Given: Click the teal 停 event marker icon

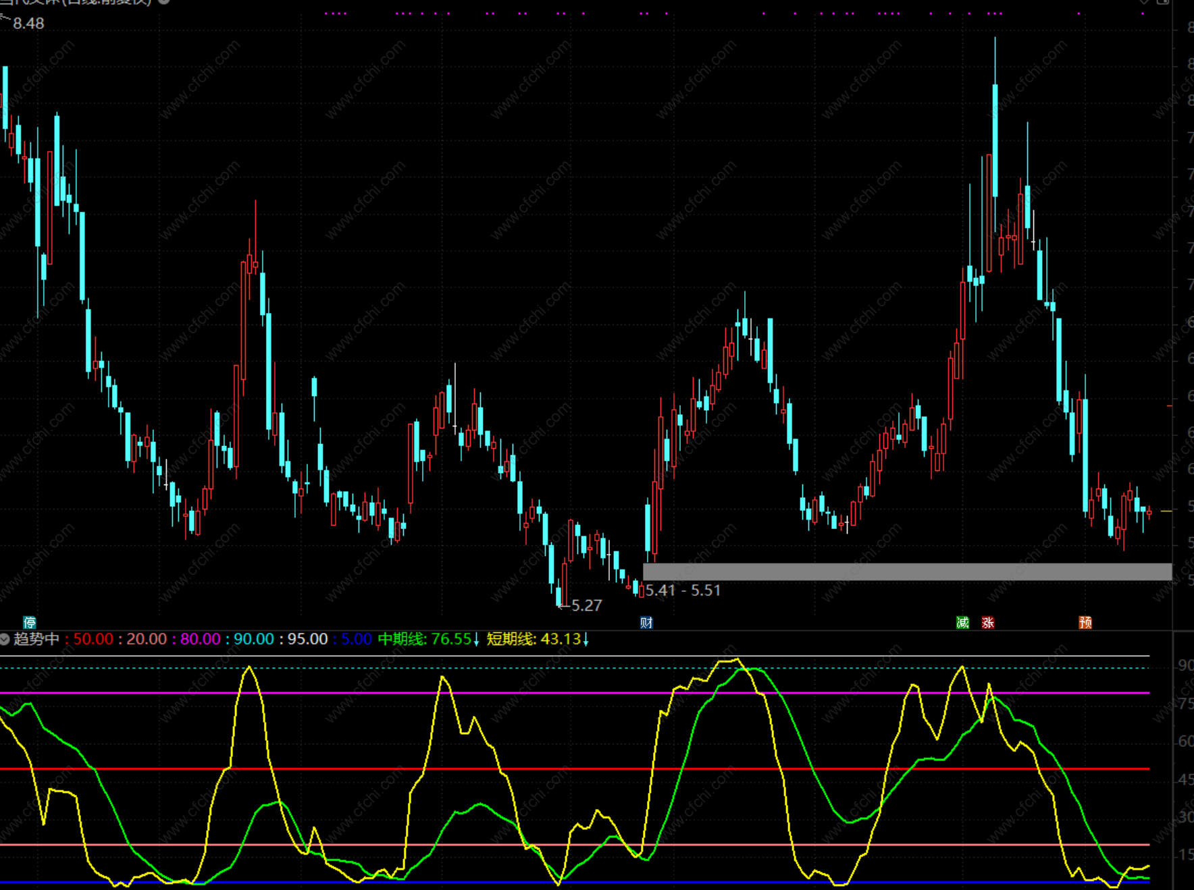Looking at the screenshot, I should point(30,622).
